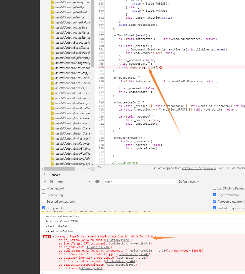The image size is (245, 274).
Task: Click Line 706, Column 15 status text
Action: tap(231, 168)
